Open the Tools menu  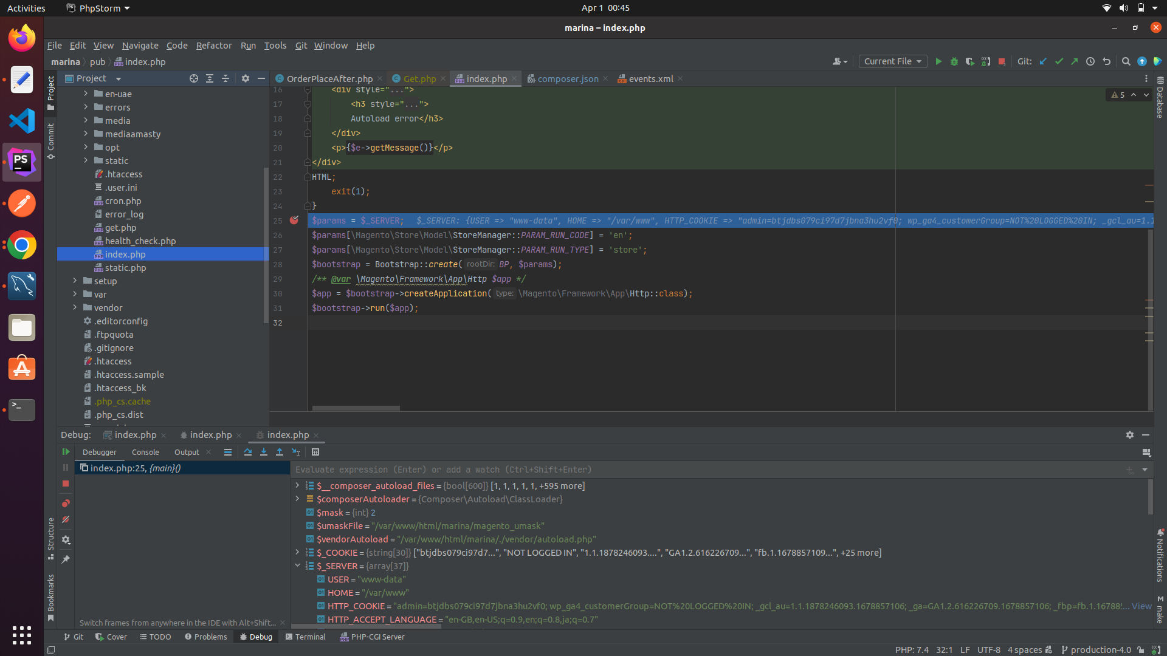point(275,46)
